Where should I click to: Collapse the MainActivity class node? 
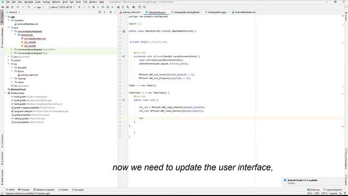pos(15,35)
